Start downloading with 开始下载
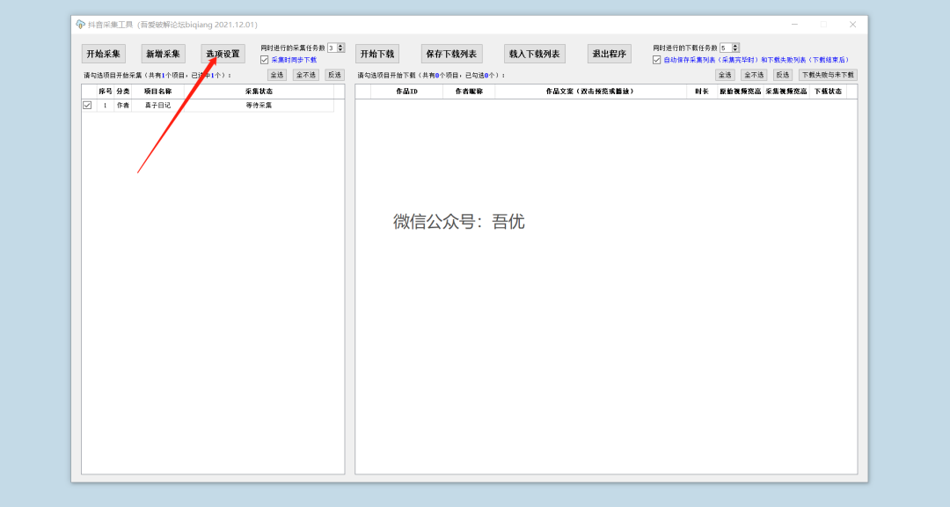The height and width of the screenshot is (507, 950). pyautogui.click(x=376, y=54)
